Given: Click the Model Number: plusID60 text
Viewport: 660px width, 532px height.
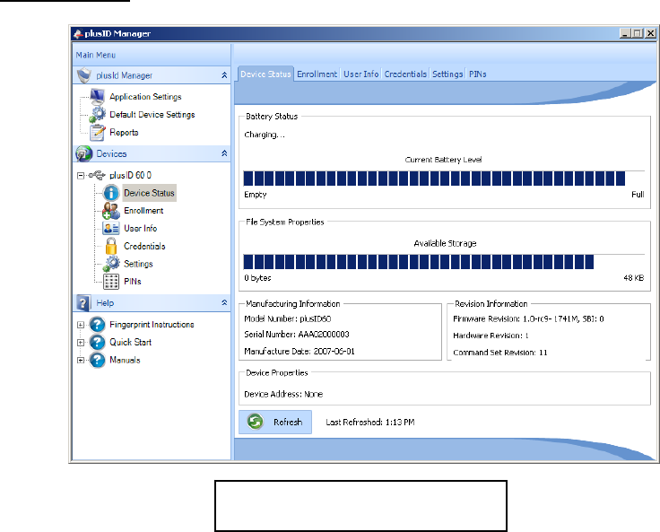Looking at the screenshot, I should tap(288, 318).
